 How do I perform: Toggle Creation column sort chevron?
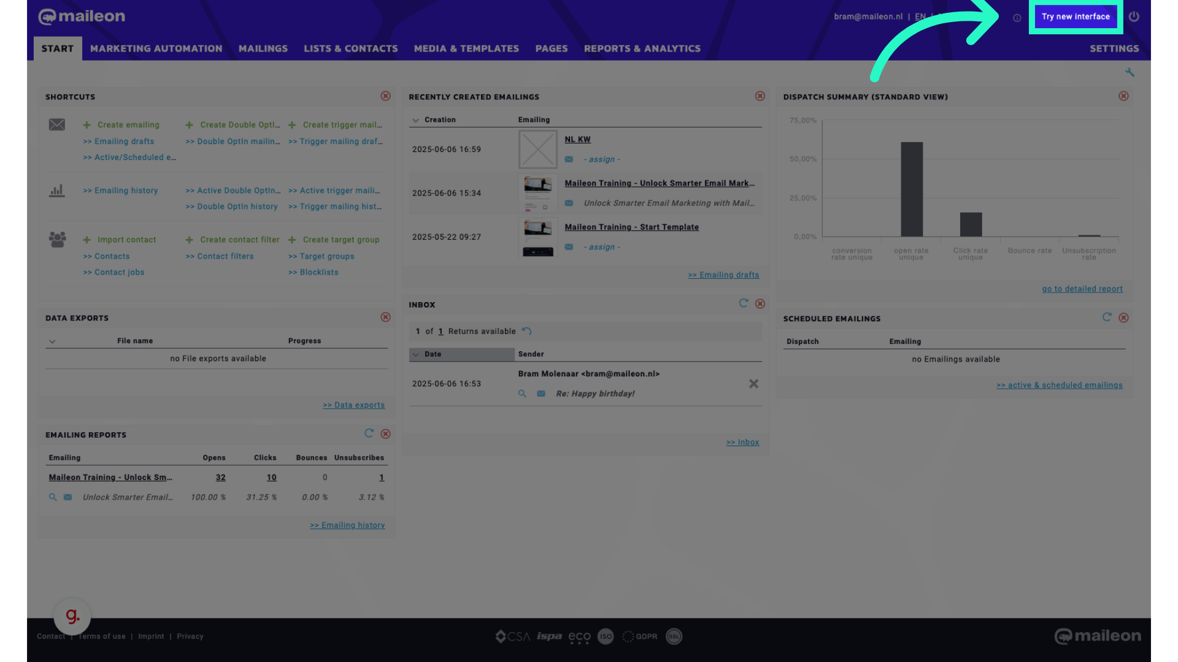point(416,120)
